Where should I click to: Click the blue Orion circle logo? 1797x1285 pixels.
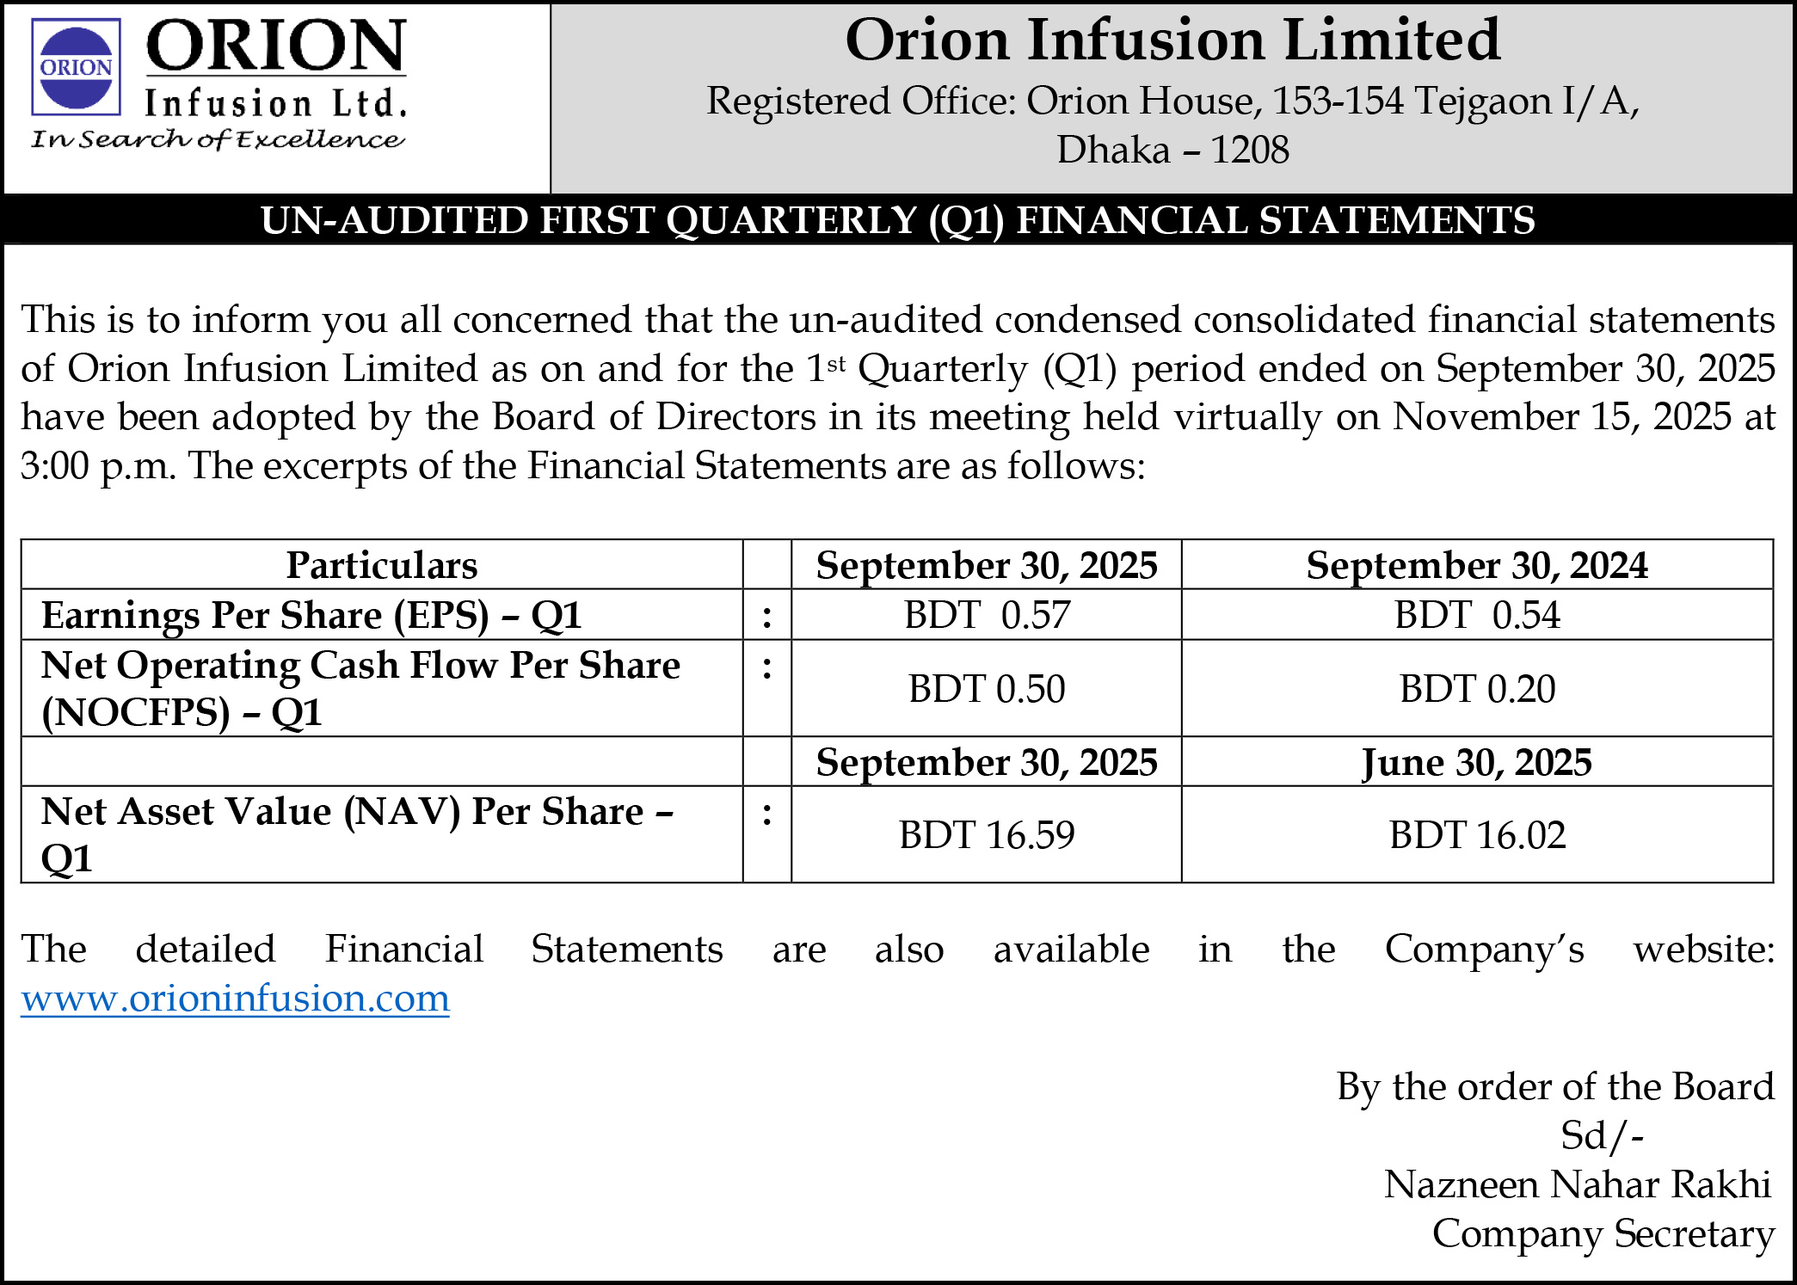[76, 67]
